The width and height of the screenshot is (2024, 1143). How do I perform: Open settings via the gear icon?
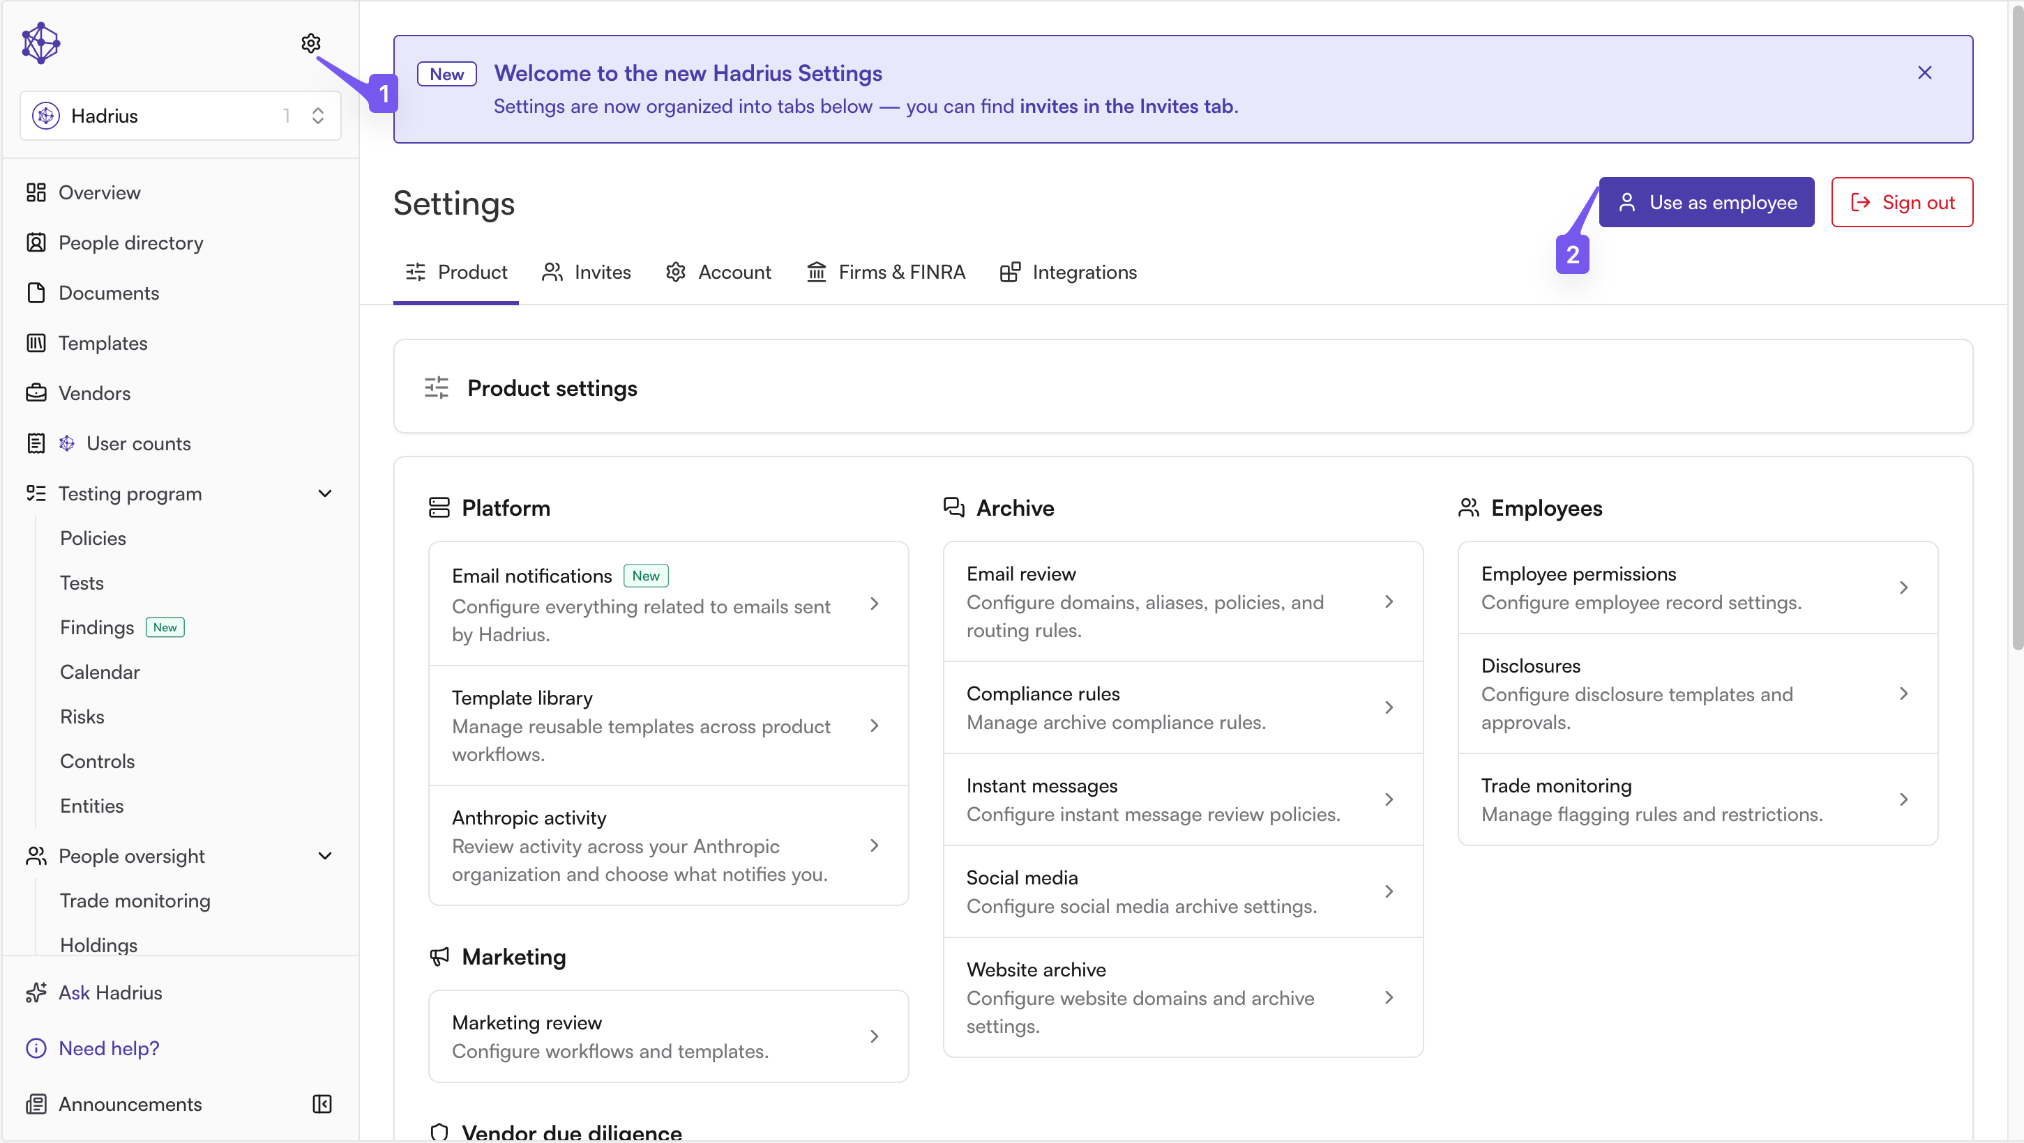[x=310, y=43]
